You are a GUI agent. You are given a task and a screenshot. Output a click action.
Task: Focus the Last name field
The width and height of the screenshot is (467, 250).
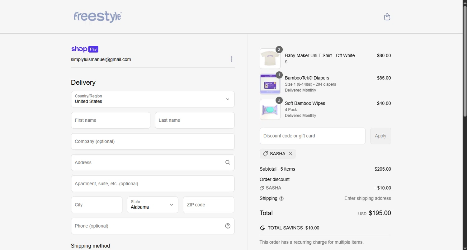tap(195, 120)
